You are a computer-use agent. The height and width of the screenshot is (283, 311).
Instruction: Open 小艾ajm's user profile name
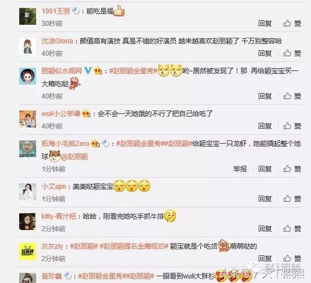[x=54, y=187]
